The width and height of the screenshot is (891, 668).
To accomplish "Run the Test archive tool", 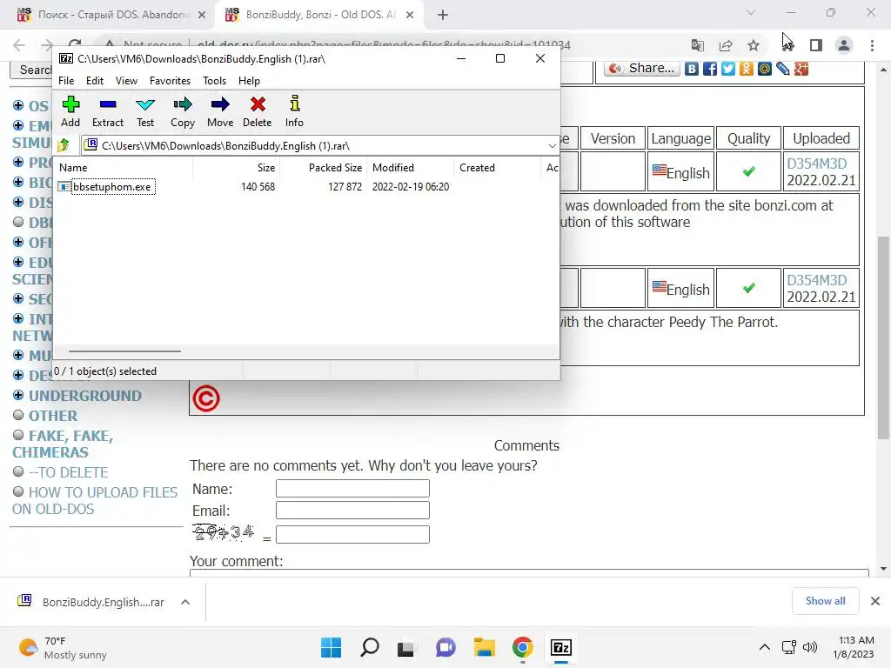I will [145, 112].
